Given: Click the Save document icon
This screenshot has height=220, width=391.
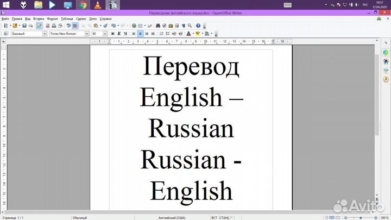Looking at the screenshot, I should (x=24, y=26).
